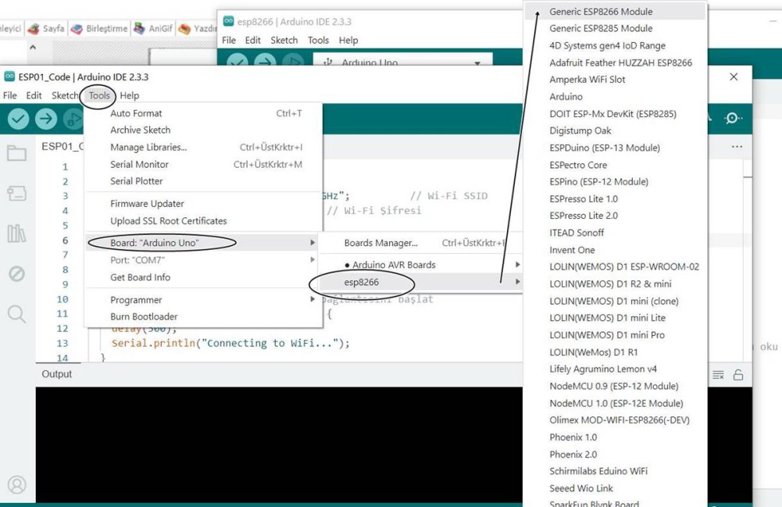
Task: Open the Sketch menu in esp8266 background window
Action: [x=284, y=40]
